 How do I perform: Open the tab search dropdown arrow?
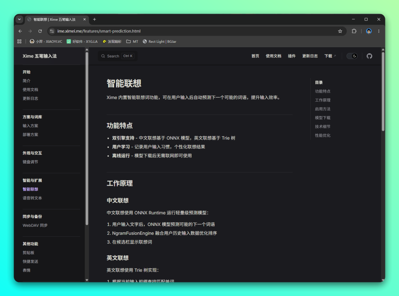click(x=19, y=19)
